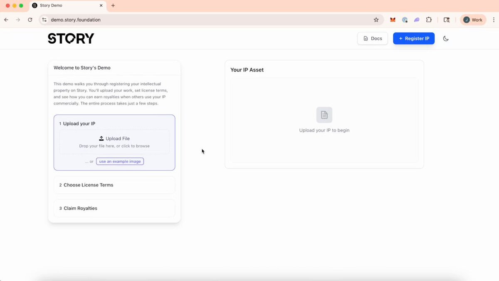Click the Your IP Asset heading
This screenshot has width=499, height=281.
click(x=247, y=70)
